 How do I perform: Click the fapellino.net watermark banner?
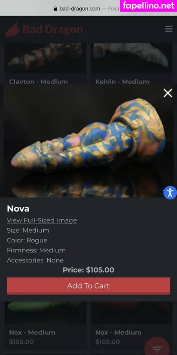pos(148,6)
